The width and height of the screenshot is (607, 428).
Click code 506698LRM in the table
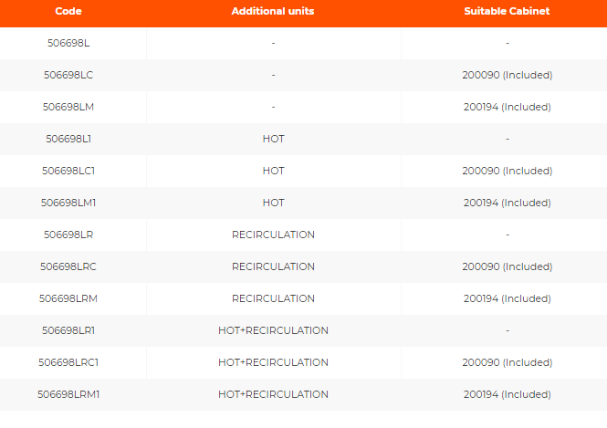click(x=68, y=298)
